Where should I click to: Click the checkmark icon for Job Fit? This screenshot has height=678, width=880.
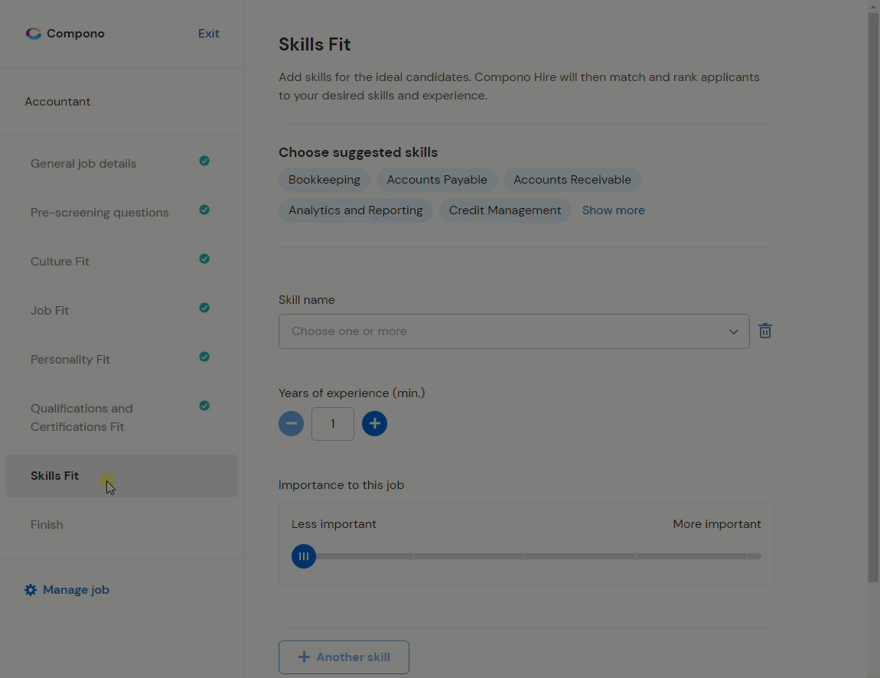click(x=204, y=308)
